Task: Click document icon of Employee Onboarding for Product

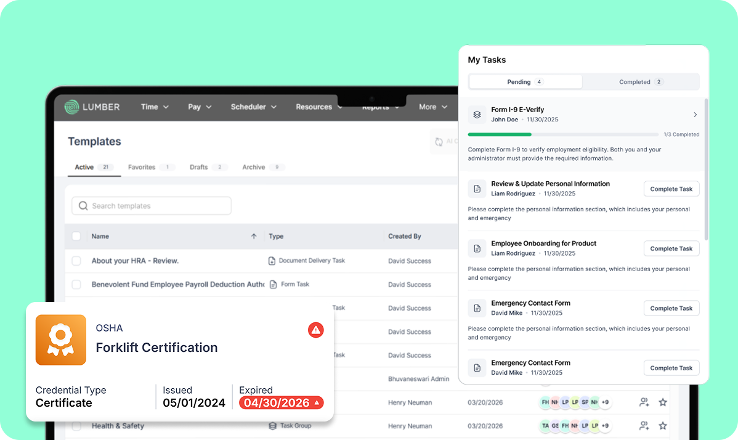Action: pos(477,248)
